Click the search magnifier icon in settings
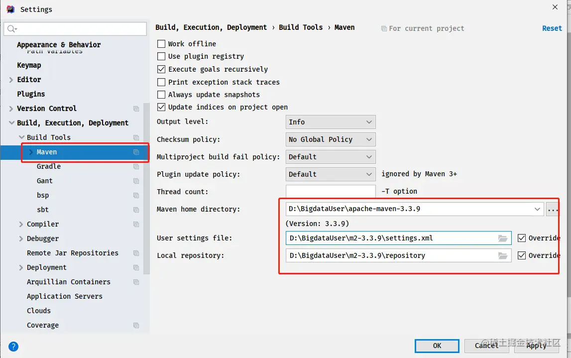571x358 pixels. (x=11, y=29)
